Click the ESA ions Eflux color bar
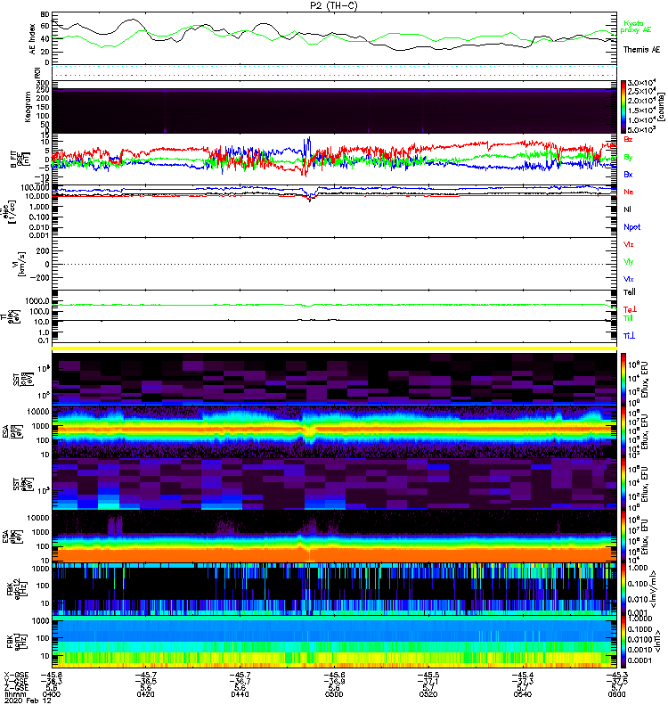 click(x=623, y=432)
